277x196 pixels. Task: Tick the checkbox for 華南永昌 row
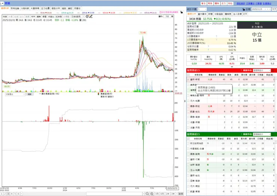click(x=188, y=95)
